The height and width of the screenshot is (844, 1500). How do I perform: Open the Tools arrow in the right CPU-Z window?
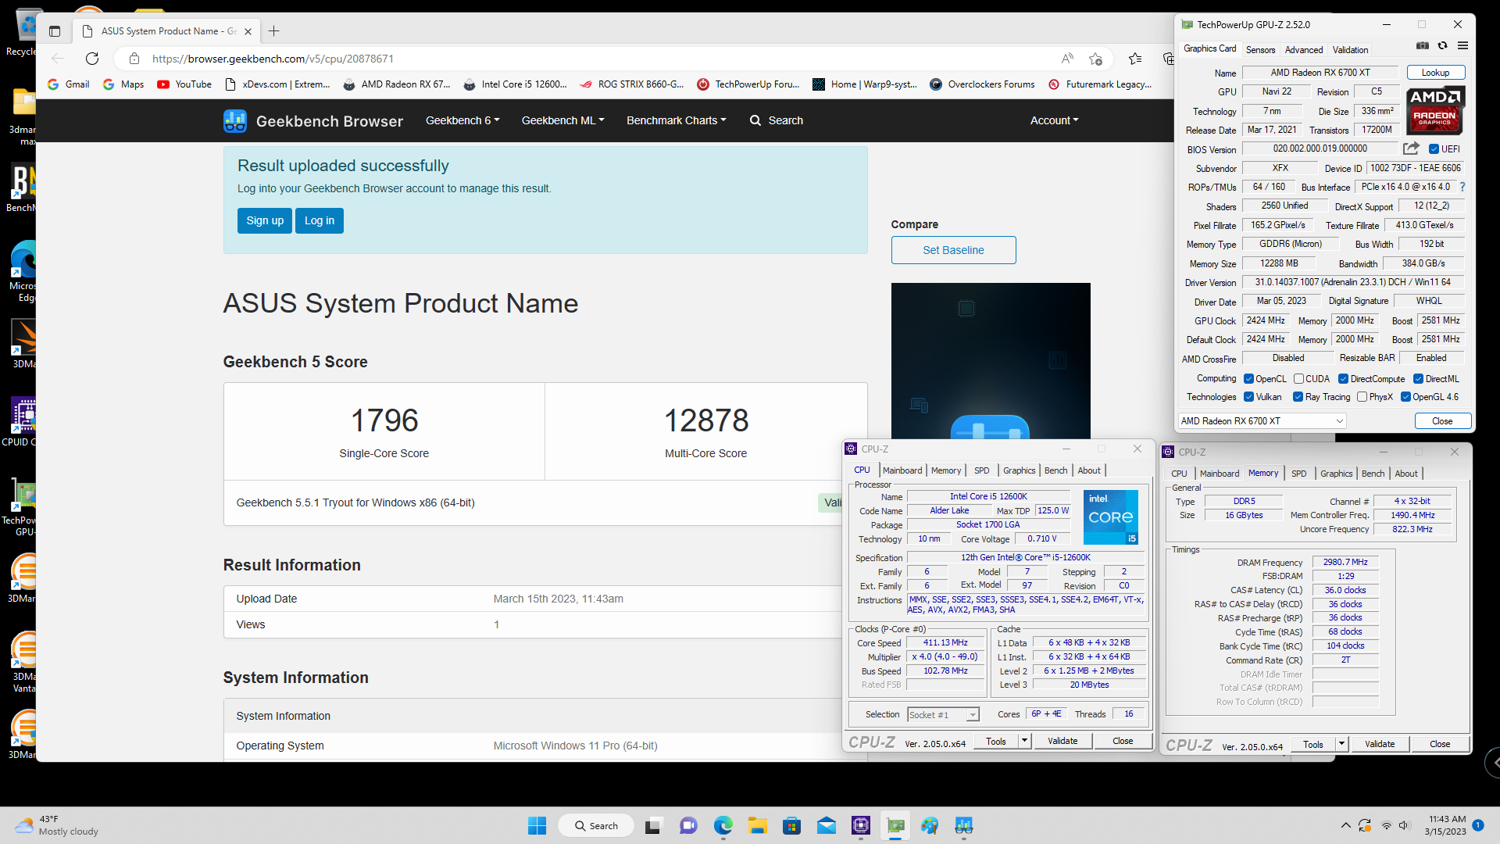click(x=1341, y=744)
